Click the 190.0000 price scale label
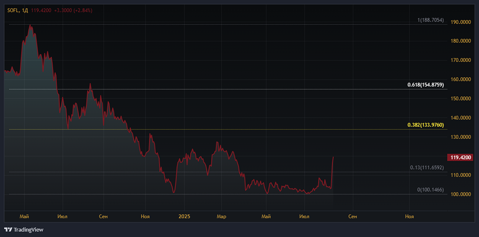This screenshot has width=479, height=237. pos(461,22)
